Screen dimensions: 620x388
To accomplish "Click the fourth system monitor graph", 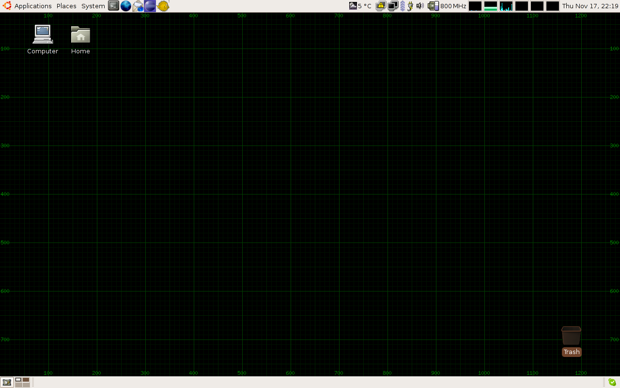I will [x=522, y=6].
